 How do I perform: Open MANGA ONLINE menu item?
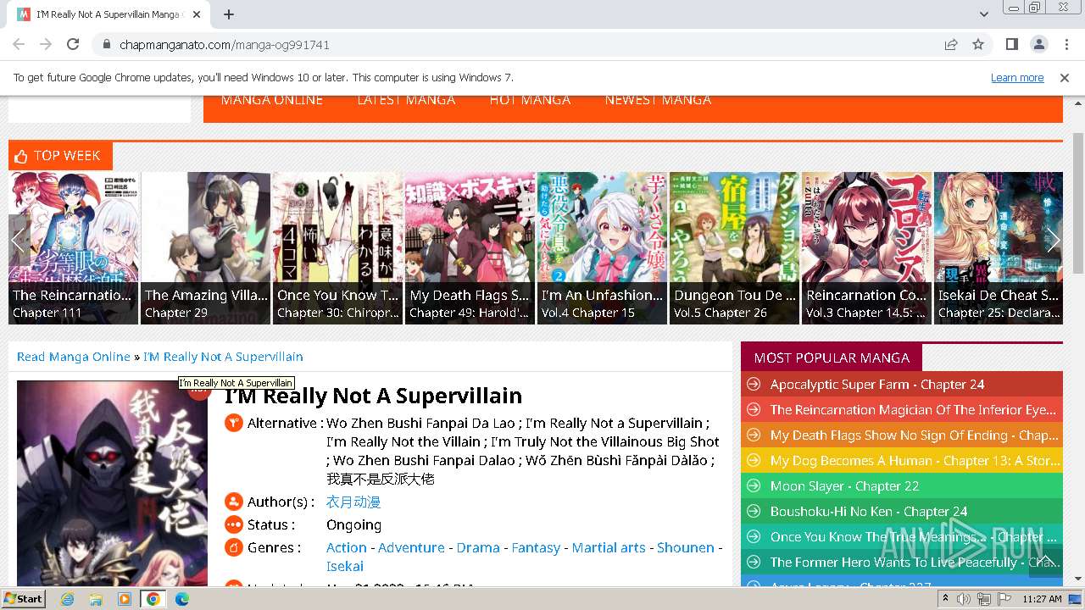point(271,100)
